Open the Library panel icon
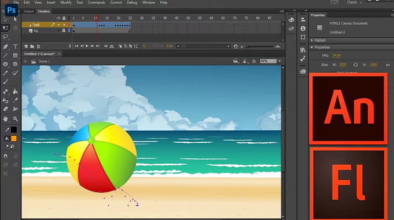 click(303, 50)
